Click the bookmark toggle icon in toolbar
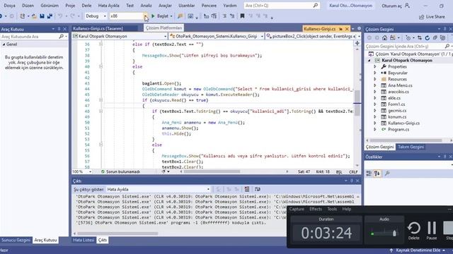453x254 pixels. pos(242,16)
